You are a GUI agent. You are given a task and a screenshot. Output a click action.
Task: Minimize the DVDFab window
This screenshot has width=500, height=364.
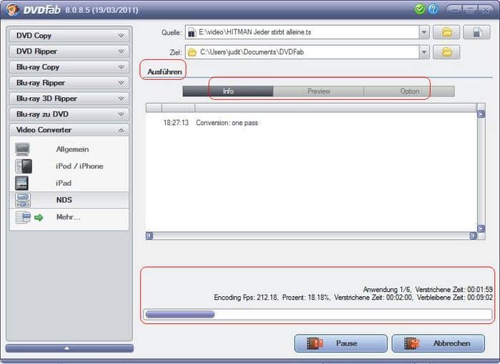click(454, 10)
